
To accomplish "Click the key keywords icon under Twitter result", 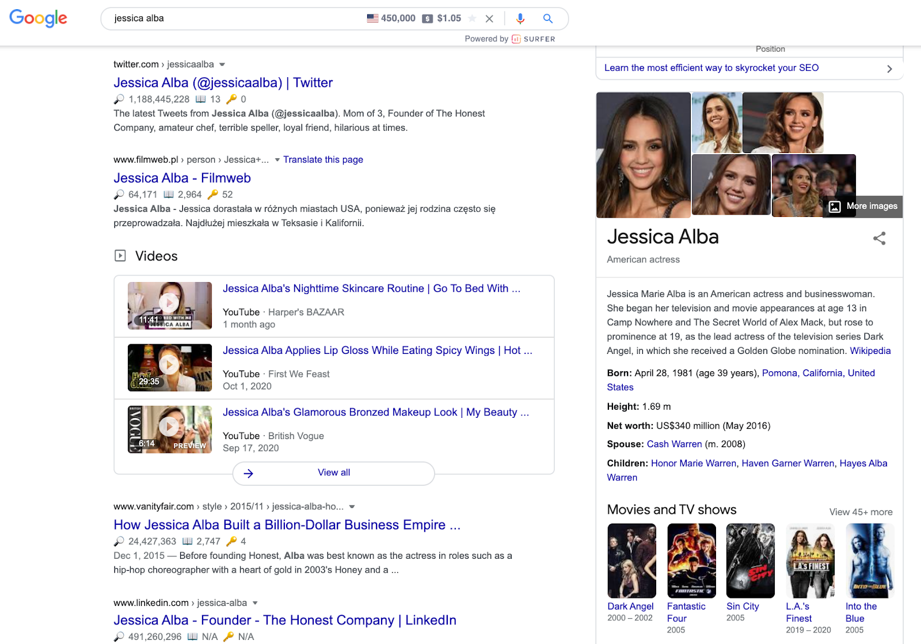I will click(x=231, y=99).
